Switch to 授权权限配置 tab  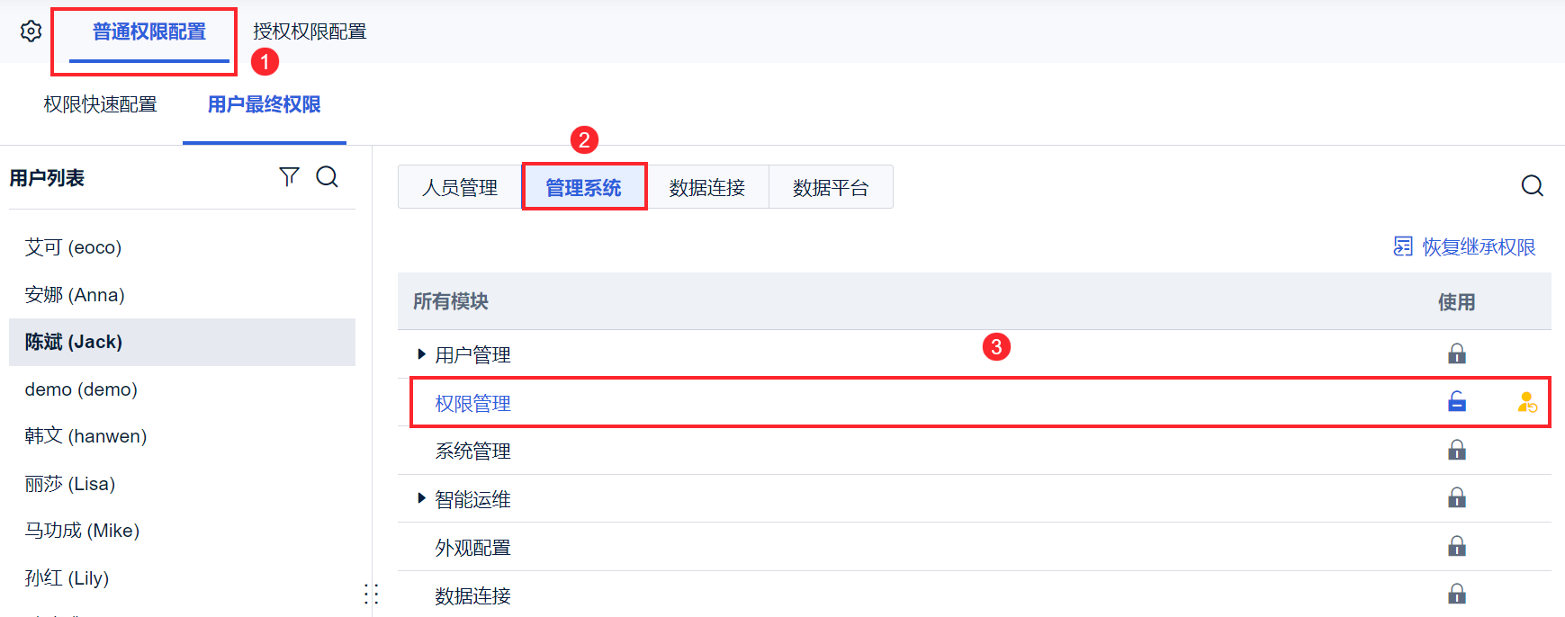[310, 31]
